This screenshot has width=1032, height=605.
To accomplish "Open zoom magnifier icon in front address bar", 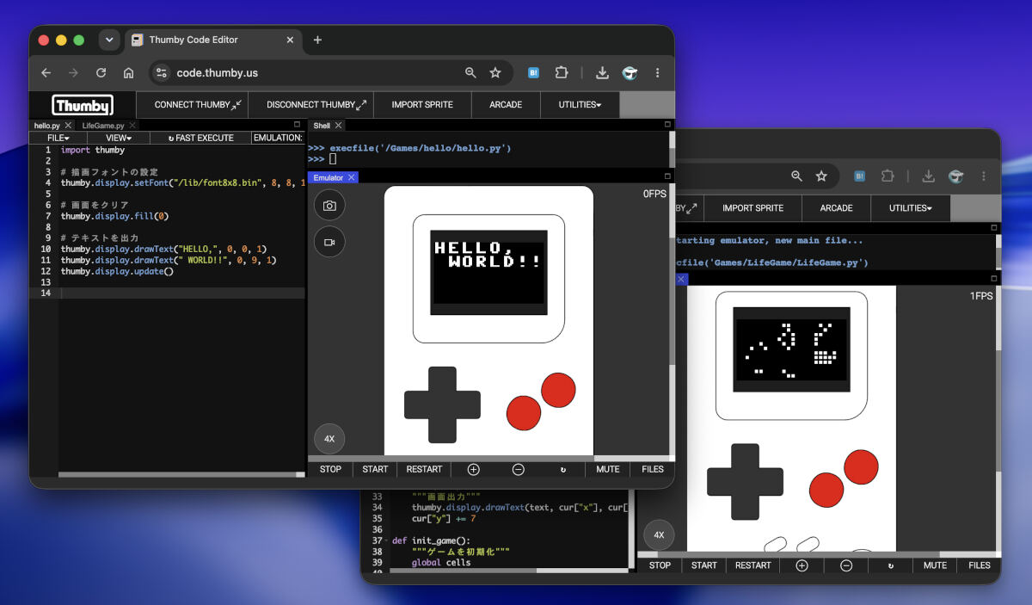I will point(470,73).
